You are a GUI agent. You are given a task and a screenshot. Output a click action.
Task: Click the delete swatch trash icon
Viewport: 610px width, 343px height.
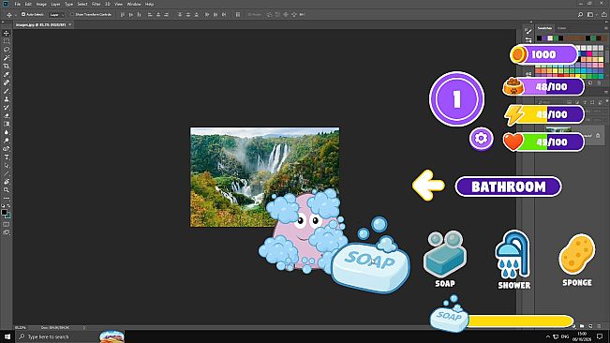(x=599, y=82)
